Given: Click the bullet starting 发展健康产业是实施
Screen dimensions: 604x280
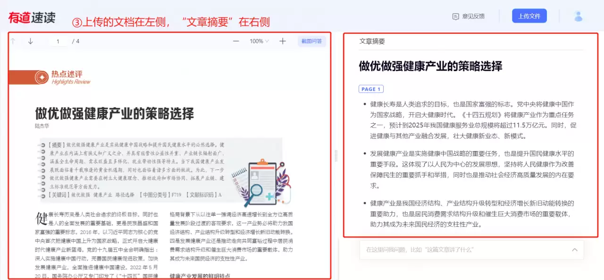Looking at the screenshot, I should pos(473,169).
